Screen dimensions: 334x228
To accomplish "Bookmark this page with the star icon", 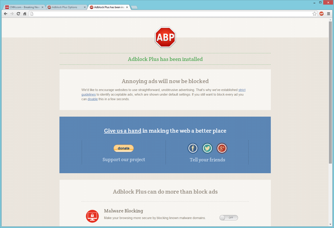I will tap(314, 14).
